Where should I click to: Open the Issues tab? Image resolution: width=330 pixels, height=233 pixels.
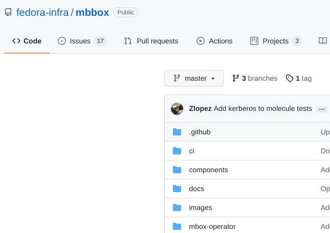pyautogui.click(x=82, y=41)
